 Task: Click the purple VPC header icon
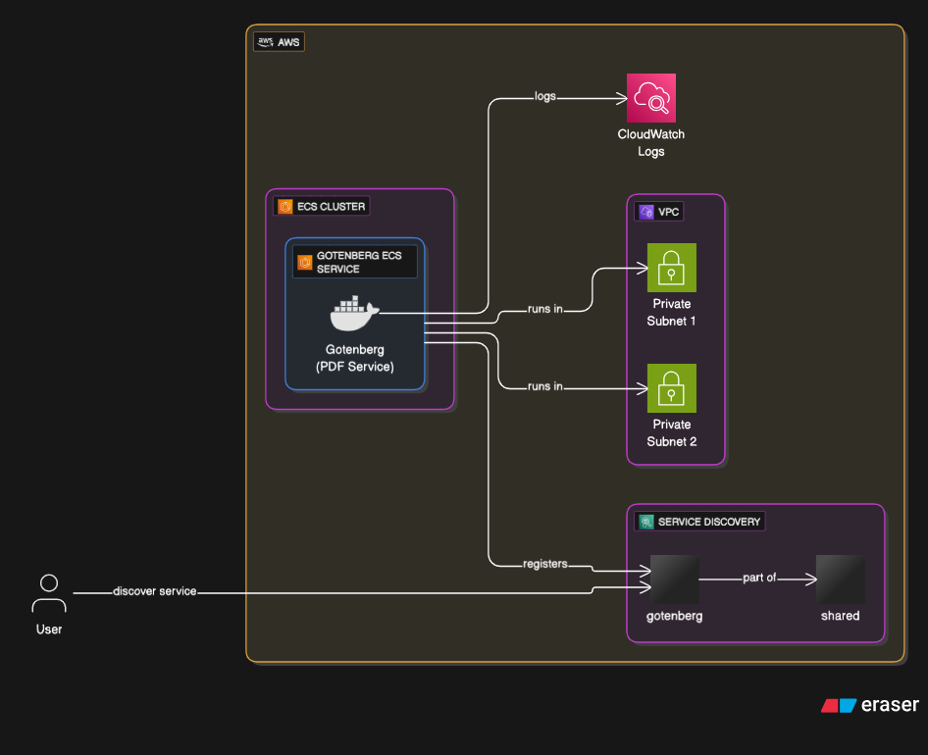(645, 212)
